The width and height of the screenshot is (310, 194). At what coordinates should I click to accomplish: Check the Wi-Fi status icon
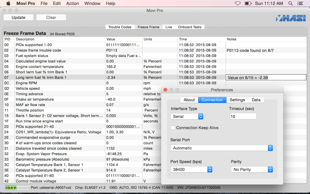[238, 3]
